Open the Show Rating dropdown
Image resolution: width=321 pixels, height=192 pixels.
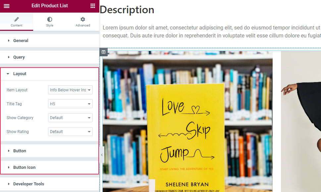(x=70, y=132)
